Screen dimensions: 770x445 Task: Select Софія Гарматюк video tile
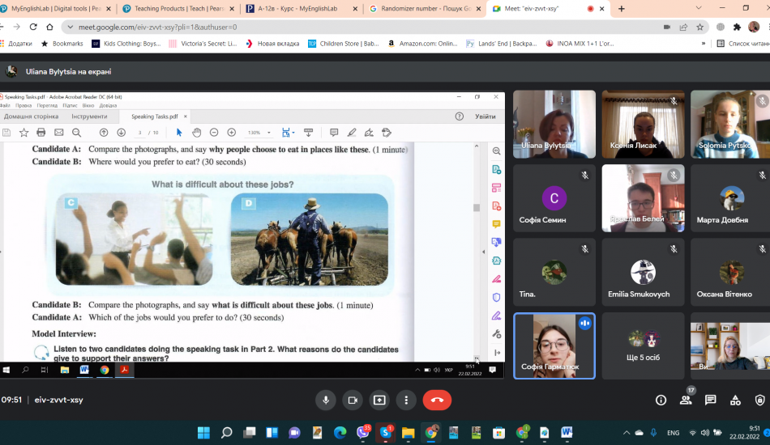554,345
